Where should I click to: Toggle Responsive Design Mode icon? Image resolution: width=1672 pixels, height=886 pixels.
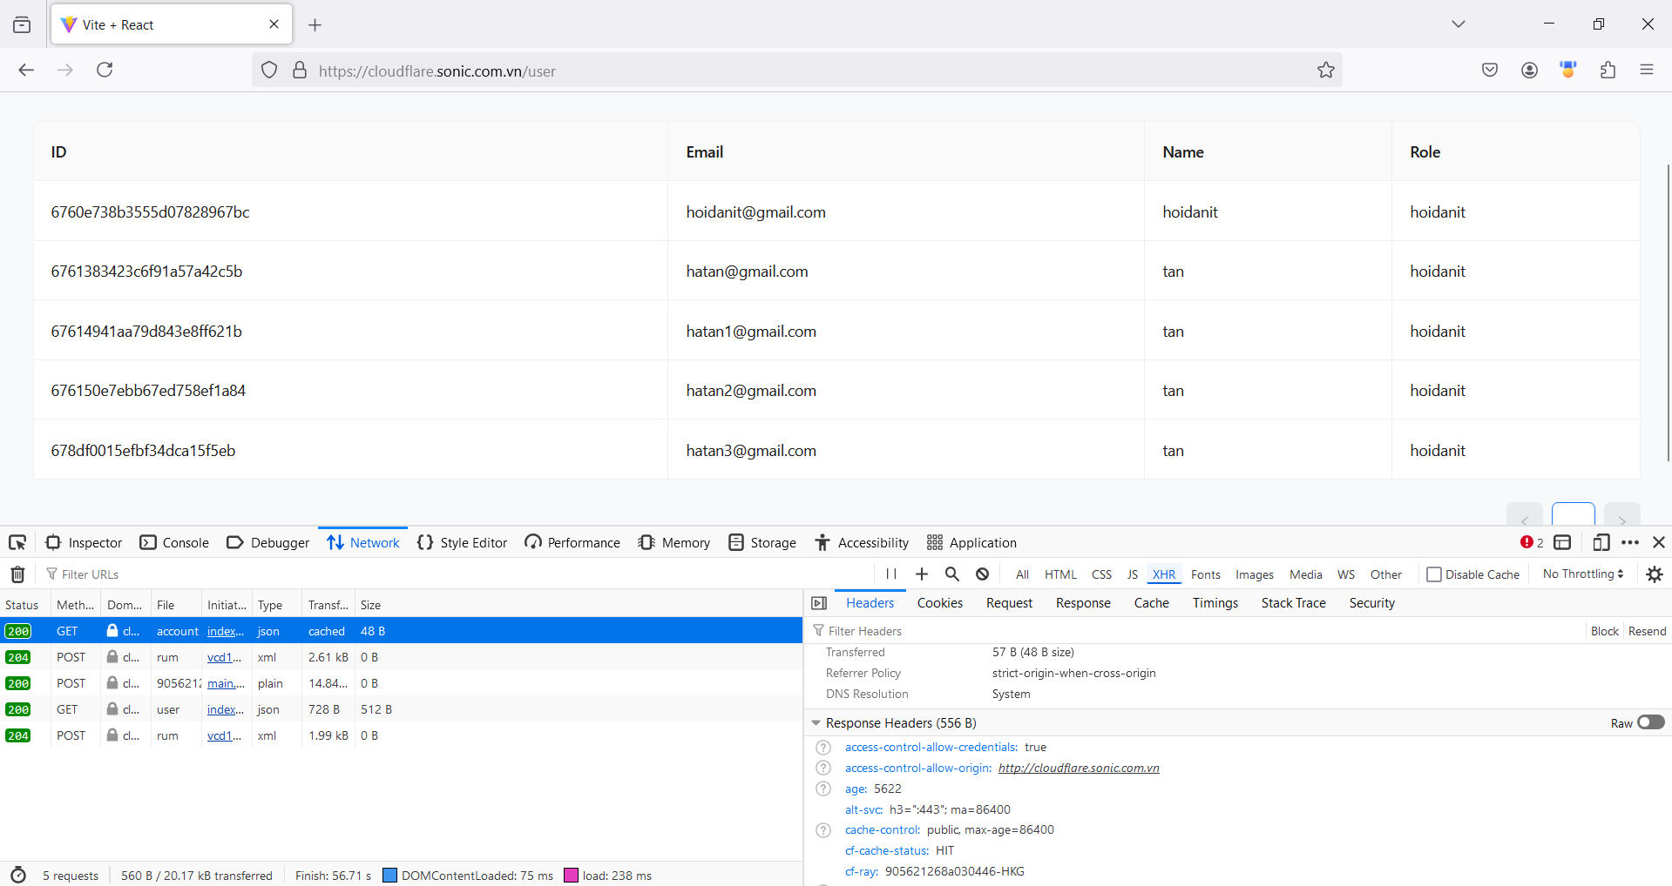pos(1601,543)
